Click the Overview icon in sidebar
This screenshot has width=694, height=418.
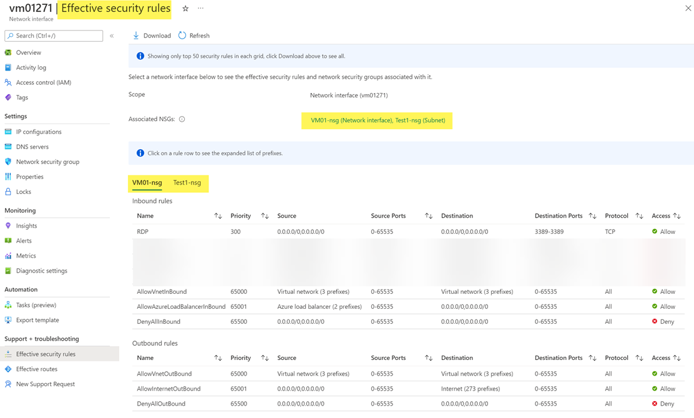tap(8, 52)
